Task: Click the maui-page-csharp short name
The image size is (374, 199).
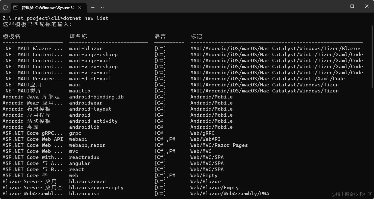Action: pos(93,54)
